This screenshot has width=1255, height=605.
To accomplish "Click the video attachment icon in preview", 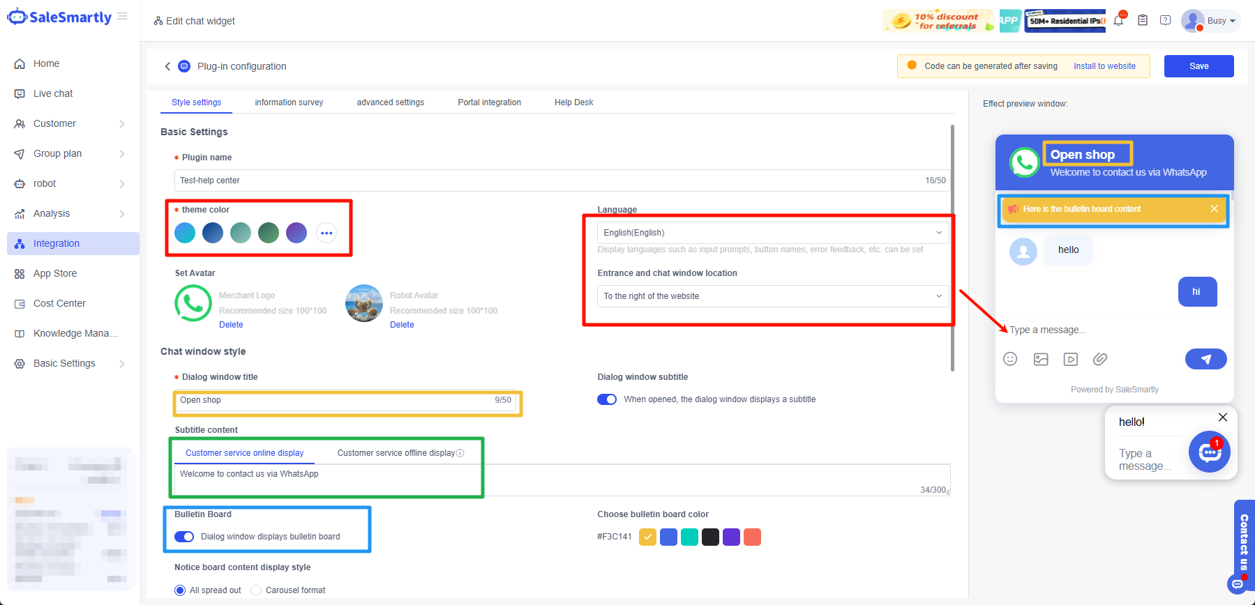I will (1070, 359).
